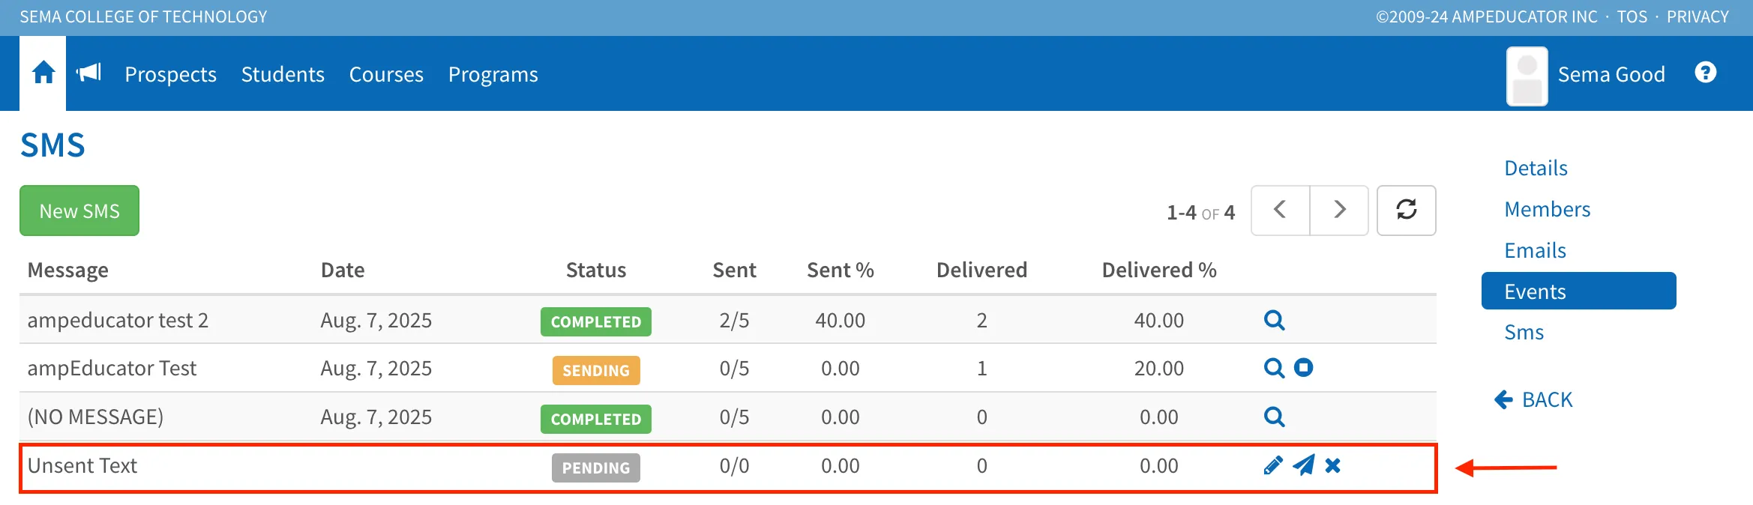Click the Message column header
Screen dimensions: 1753x505
(x=68, y=270)
